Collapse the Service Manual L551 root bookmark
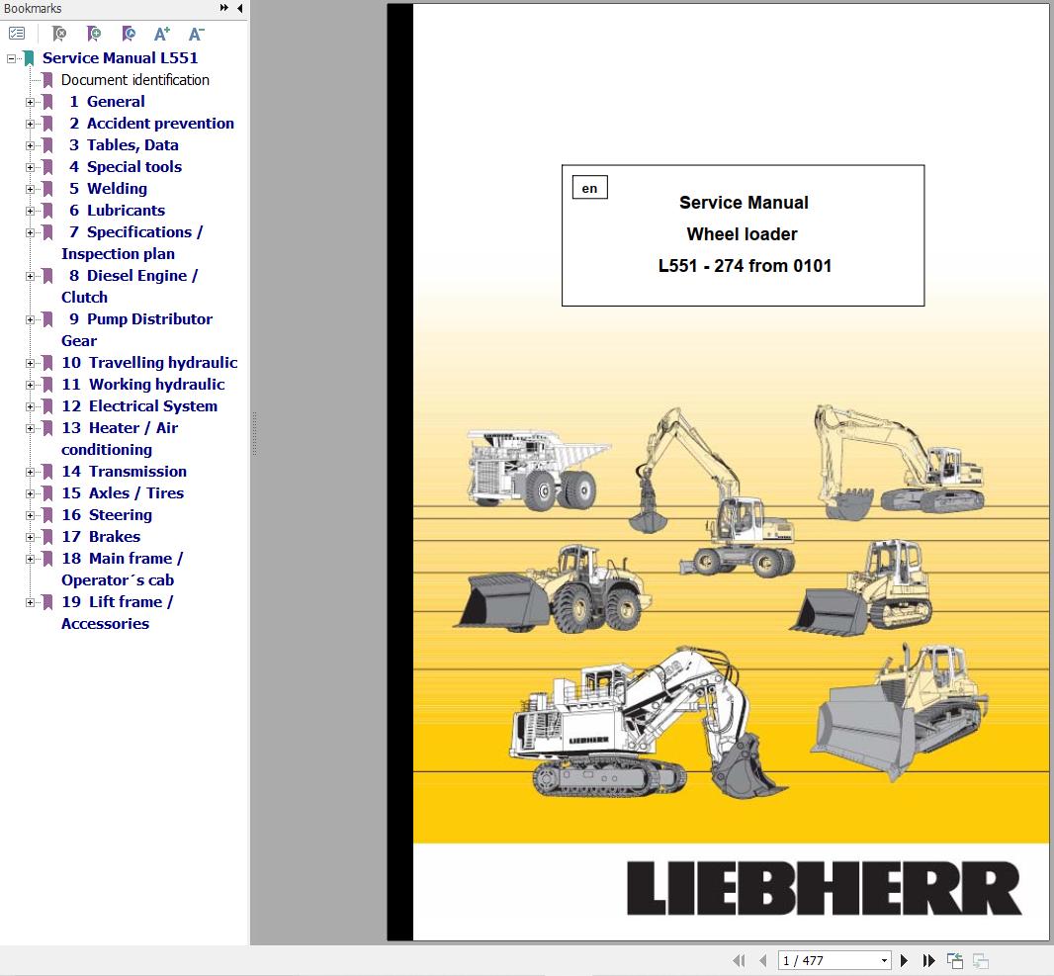 point(11,58)
